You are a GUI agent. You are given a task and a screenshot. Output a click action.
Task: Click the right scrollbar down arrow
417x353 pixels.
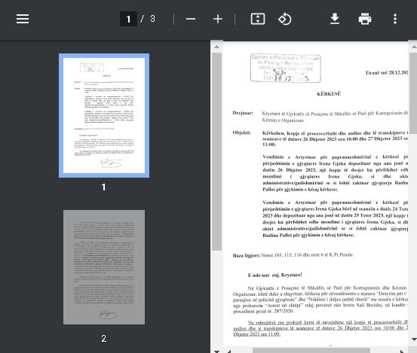[x=414, y=339]
